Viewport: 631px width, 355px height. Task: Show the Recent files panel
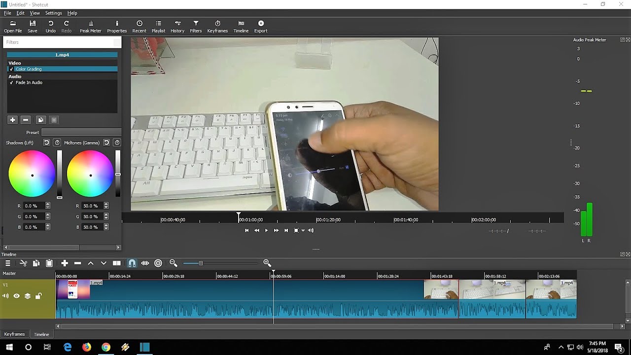coord(139,27)
